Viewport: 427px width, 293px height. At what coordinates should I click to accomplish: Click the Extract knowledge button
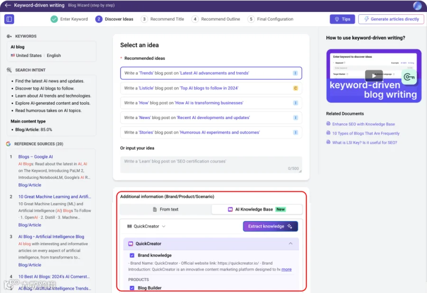point(270,226)
